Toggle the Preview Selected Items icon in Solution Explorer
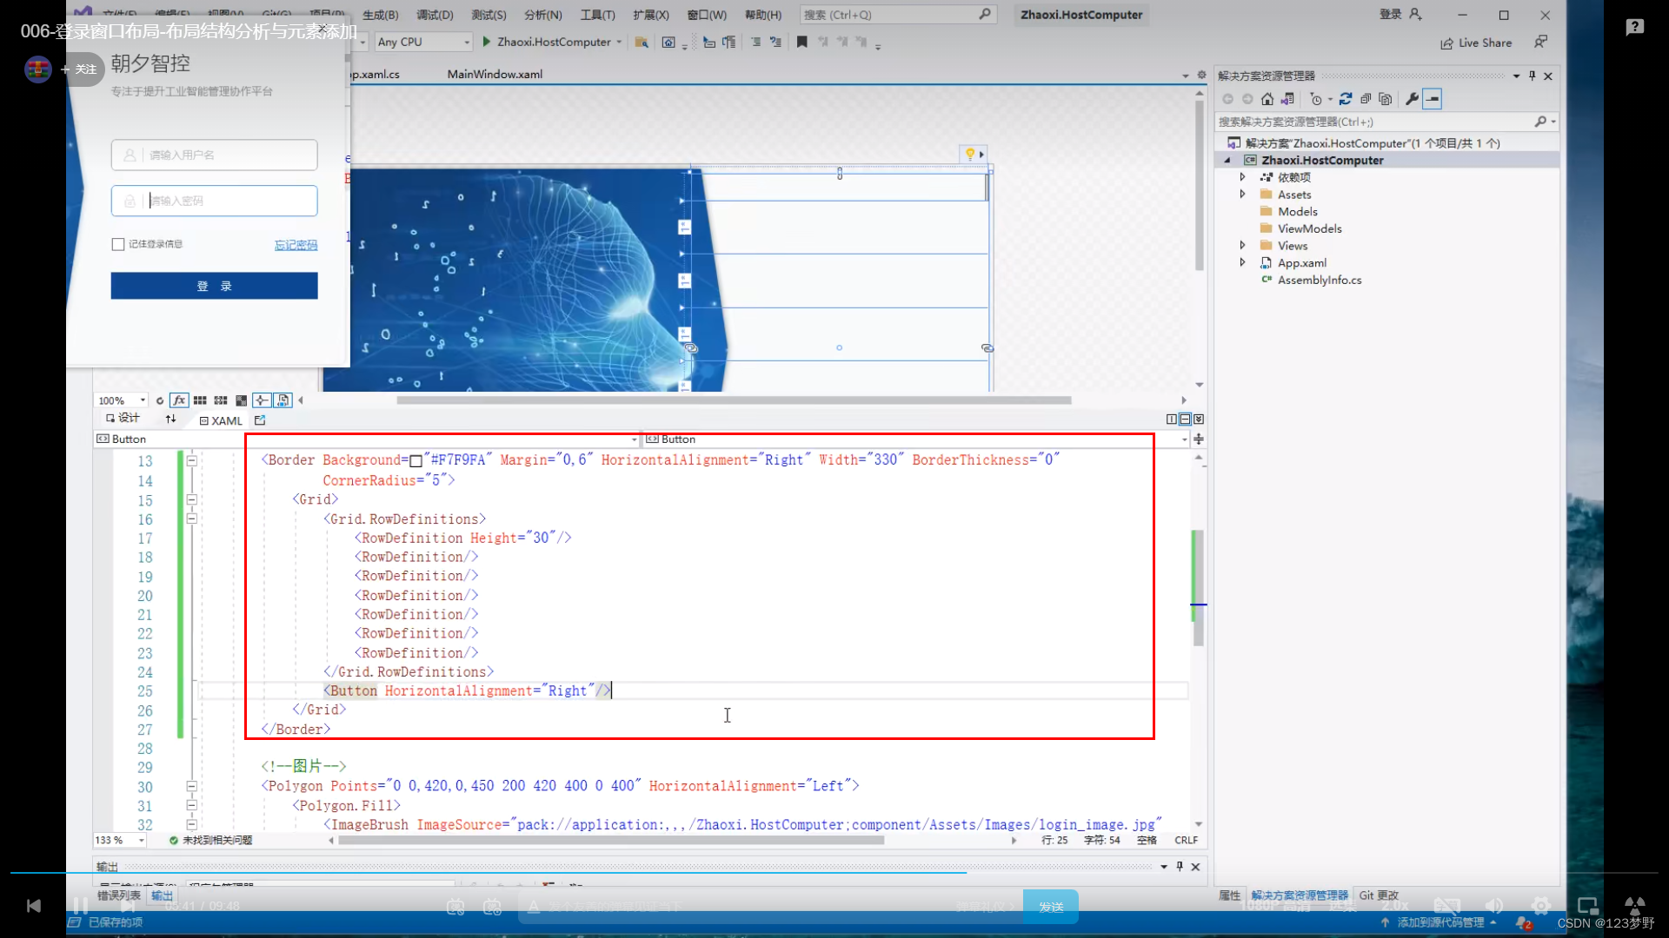 click(1433, 99)
